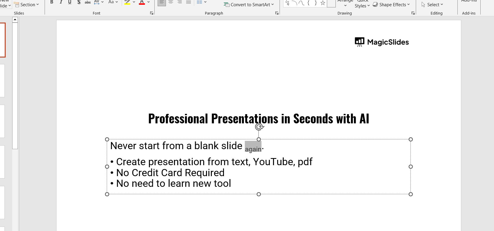The width and height of the screenshot is (494, 231).
Task: Open the Font dialog launcher
Action: (x=152, y=13)
